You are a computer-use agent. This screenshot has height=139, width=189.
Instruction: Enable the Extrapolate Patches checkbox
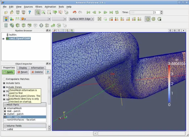click(x=4, y=79)
